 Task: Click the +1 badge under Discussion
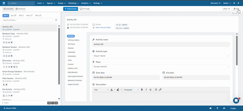click(x=17, y=67)
